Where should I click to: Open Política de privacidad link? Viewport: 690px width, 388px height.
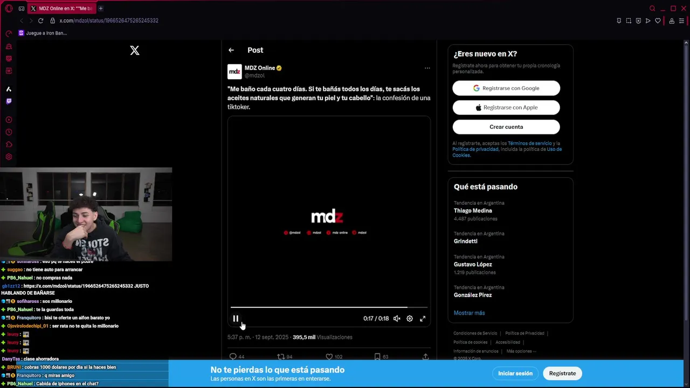pyautogui.click(x=475, y=149)
